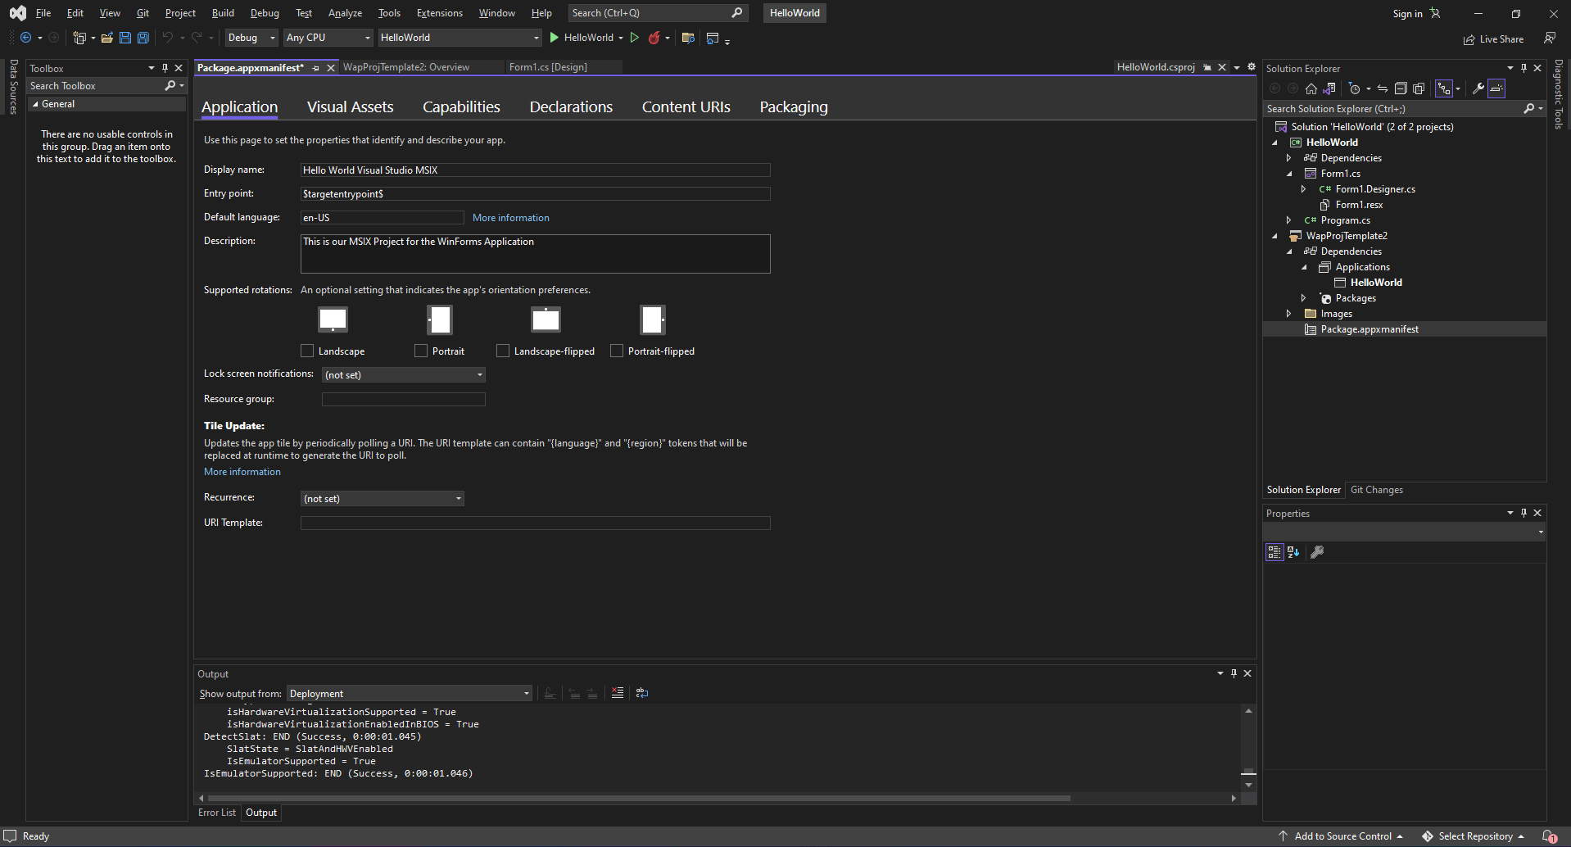Screen dimensions: 1571x847
Task: Open the HelloWorld startup project dropdown
Action: pyautogui.click(x=460, y=38)
